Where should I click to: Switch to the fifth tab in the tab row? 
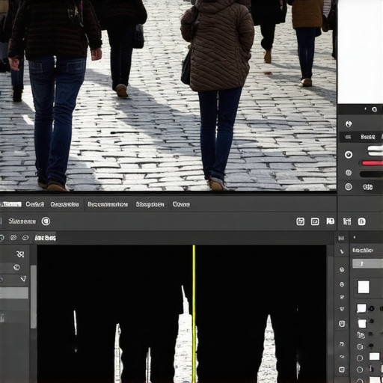point(150,204)
